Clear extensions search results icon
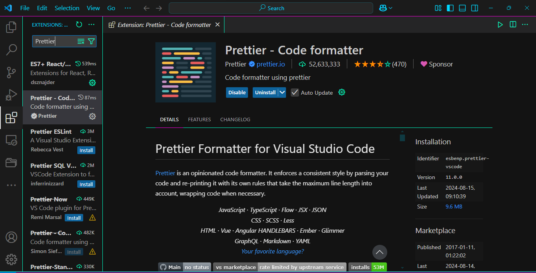This screenshot has height=273, width=536. point(81,41)
